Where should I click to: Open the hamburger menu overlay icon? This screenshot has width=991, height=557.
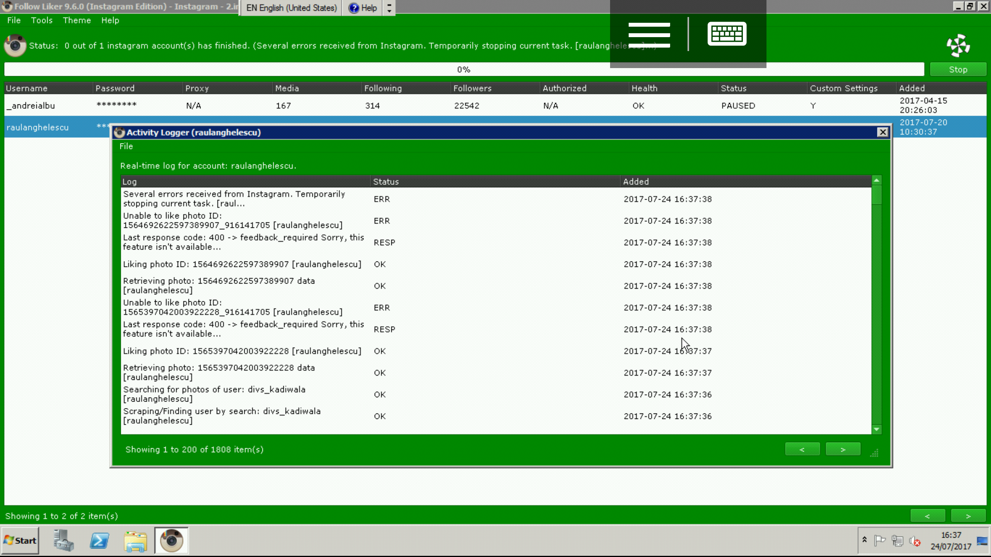649,35
